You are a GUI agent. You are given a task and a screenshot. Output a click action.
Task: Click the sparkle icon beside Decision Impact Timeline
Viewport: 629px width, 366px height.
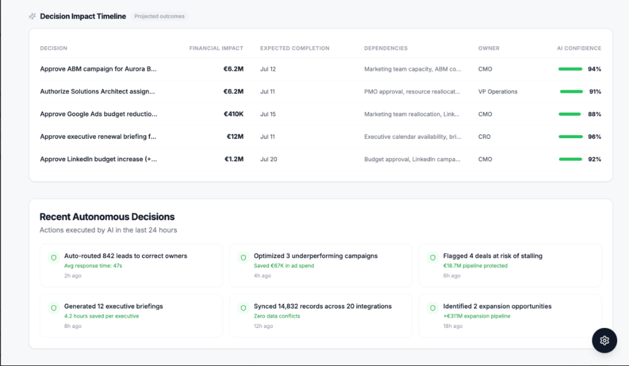coord(33,17)
